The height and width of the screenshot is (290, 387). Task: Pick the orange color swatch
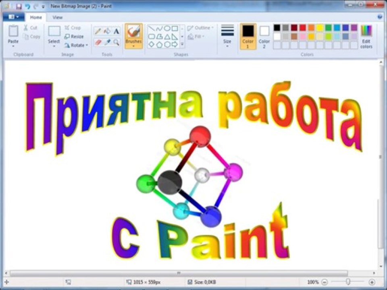point(311,28)
